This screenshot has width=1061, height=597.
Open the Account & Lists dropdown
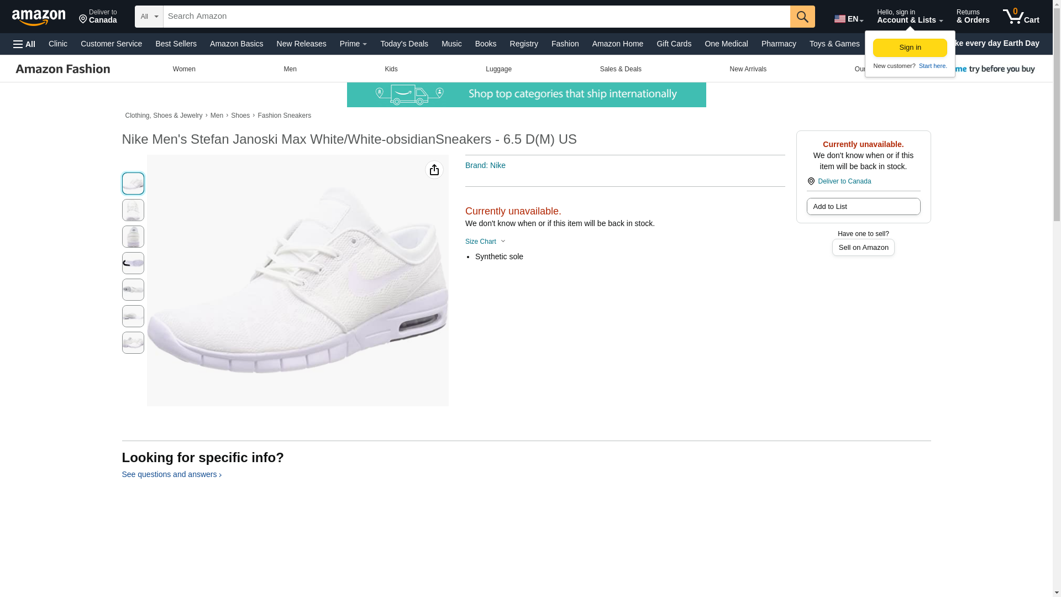[910, 17]
